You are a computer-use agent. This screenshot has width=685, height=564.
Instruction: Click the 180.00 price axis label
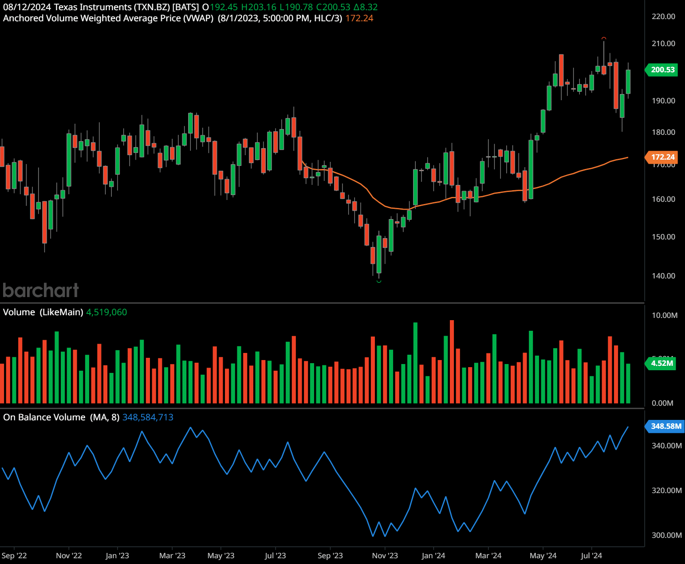click(663, 132)
